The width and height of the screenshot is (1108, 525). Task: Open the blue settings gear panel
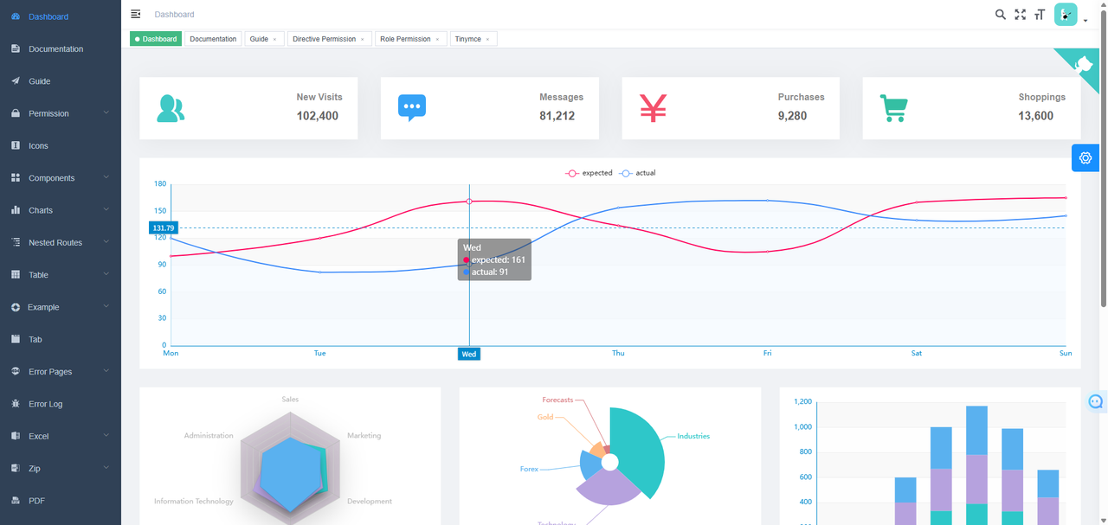[1085, 158]
